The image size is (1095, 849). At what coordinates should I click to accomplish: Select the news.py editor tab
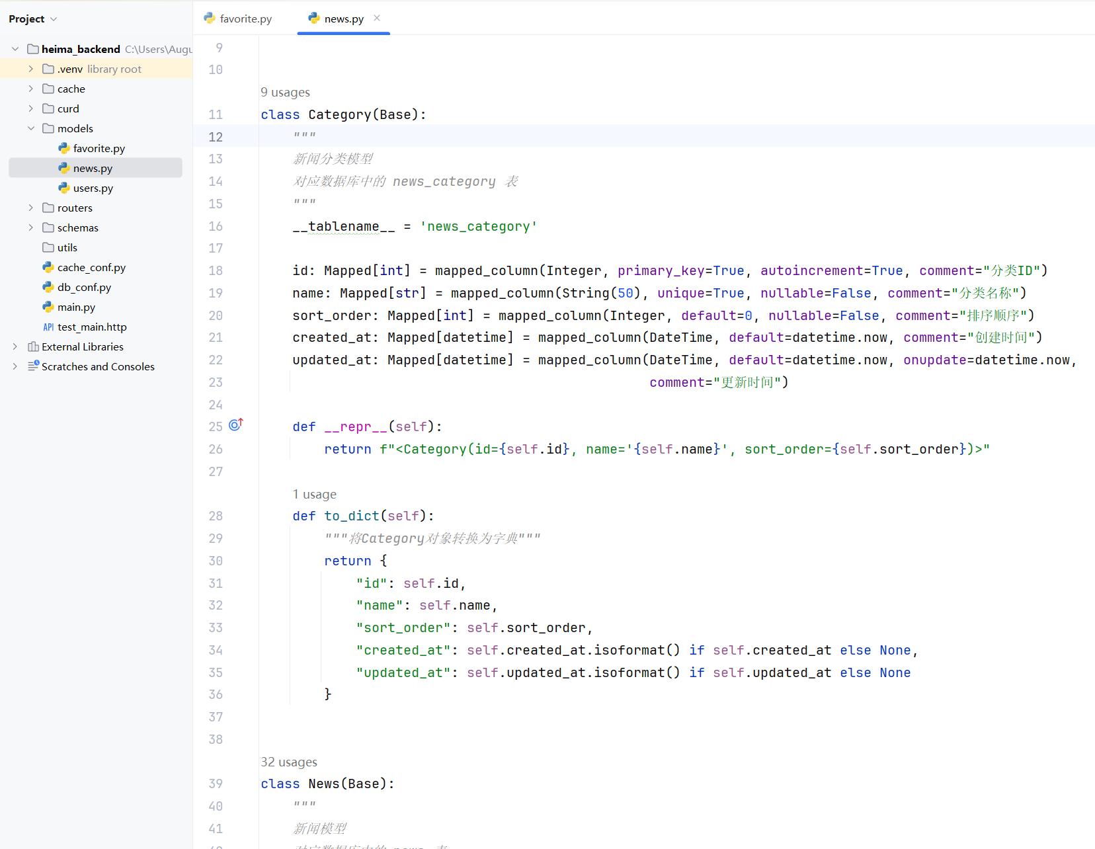[x=343, y=19]
